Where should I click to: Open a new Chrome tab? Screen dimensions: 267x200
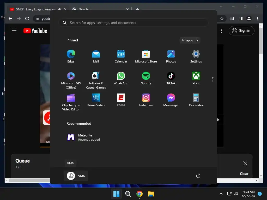click(x=137, y=9)
